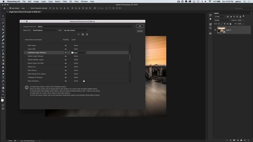The width and height of the screenshot is (253, 142).
Task: Select the Eyedropper tool
Action: (3, 33)
